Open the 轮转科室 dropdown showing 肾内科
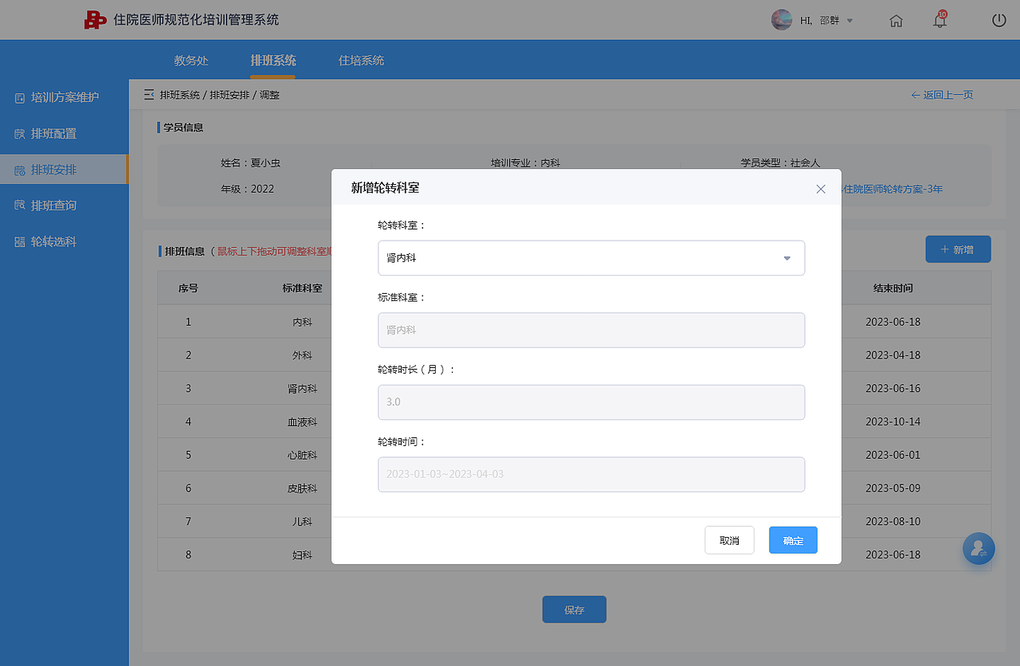Viewport: 1020px width, 666px height. 591,258
